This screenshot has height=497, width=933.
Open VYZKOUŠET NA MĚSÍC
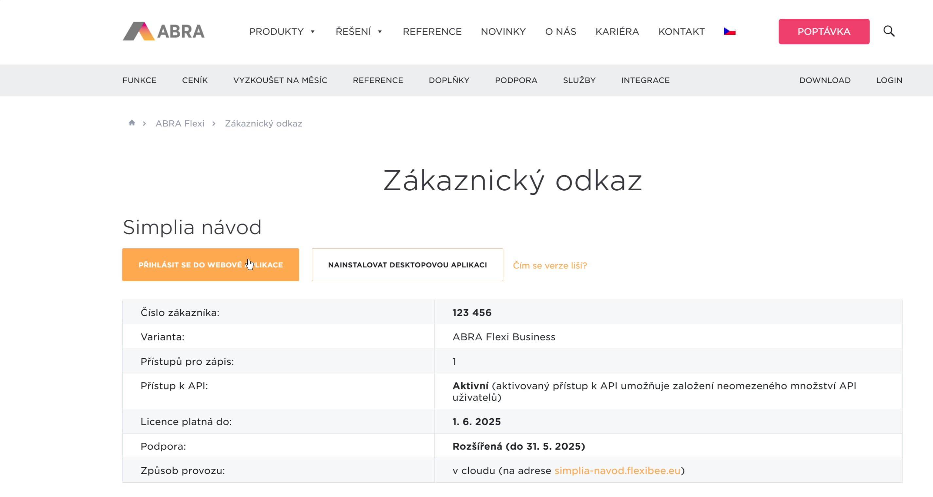(x=280, y=80)
